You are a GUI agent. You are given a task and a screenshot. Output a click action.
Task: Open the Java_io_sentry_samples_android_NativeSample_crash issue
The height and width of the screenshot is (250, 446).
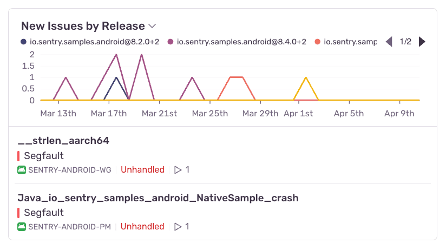coord(158,198)
